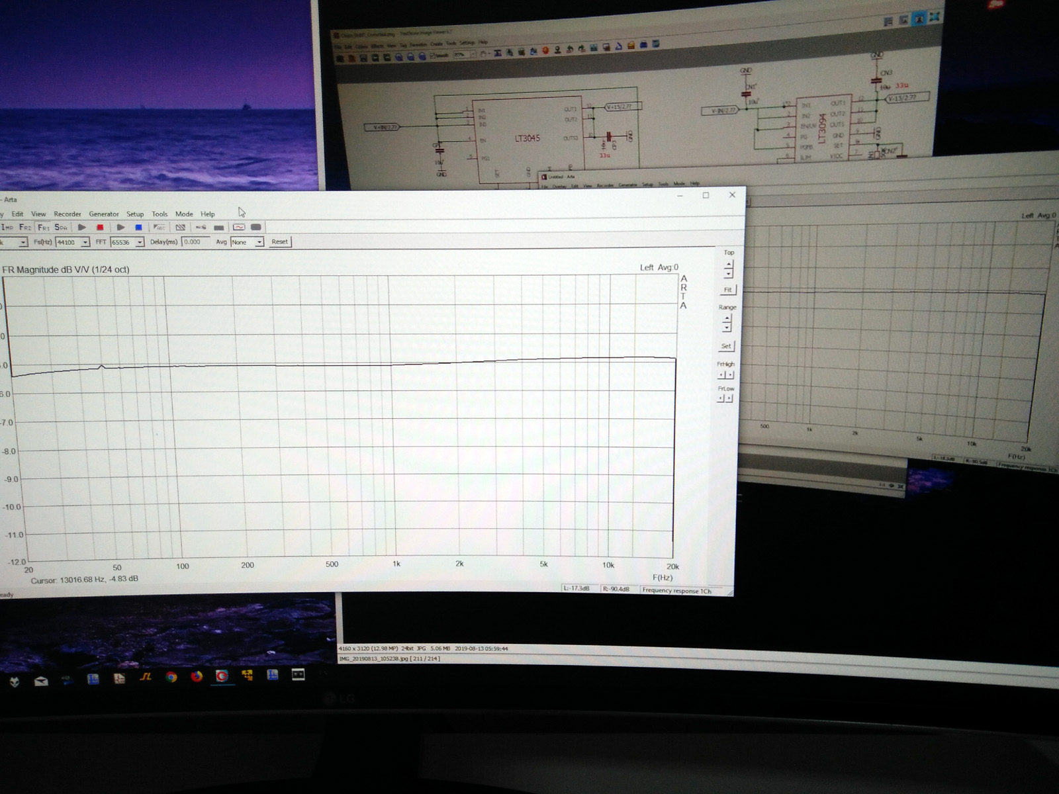Image resolution: width=1059 pixels, height=794 pixels.
Task: Click the FrLow left arrow
Action: pyautogui.click(x=721, y=398)
